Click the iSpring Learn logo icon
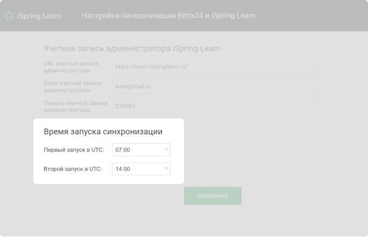The image size is (368, 237). (x=9, y=16)
